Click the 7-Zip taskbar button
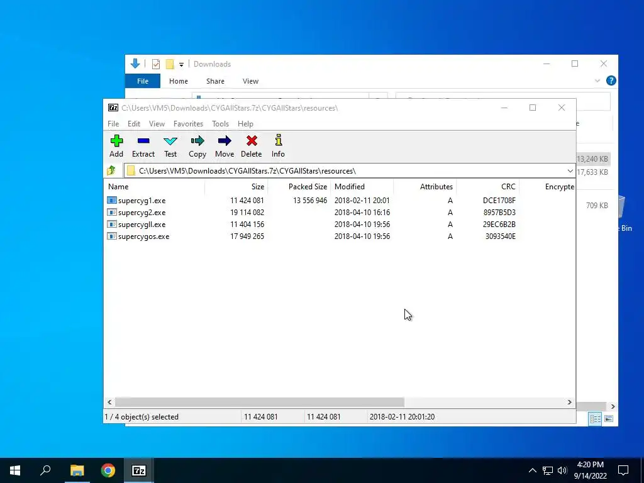The width and height of the screenshot is (644, 483). [x=139, y=470]
